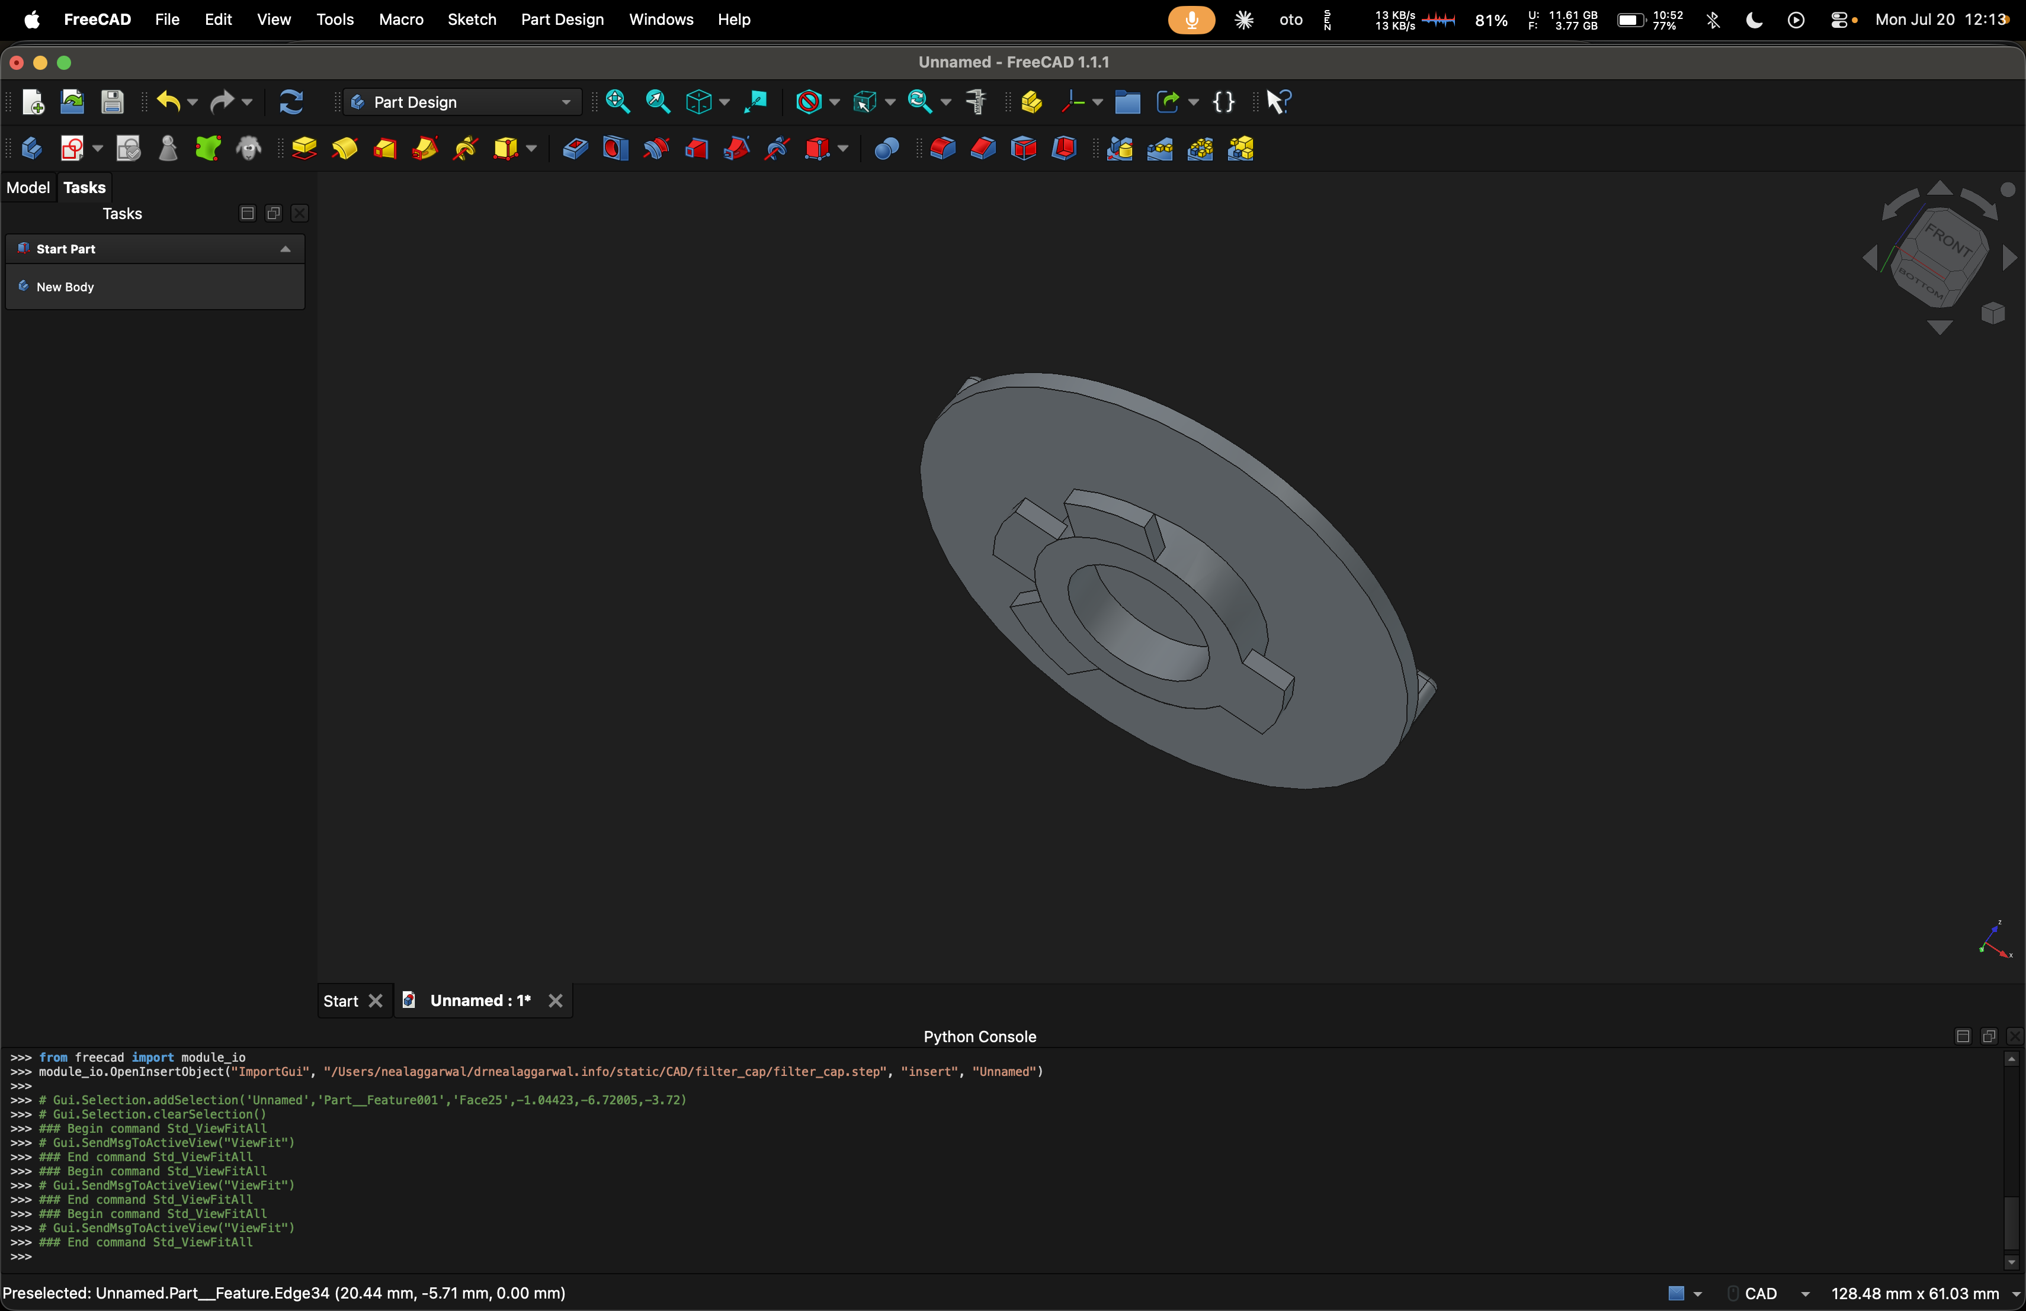
Task: Select the Additive Helix tool
Action: click(x=466, y=149)
